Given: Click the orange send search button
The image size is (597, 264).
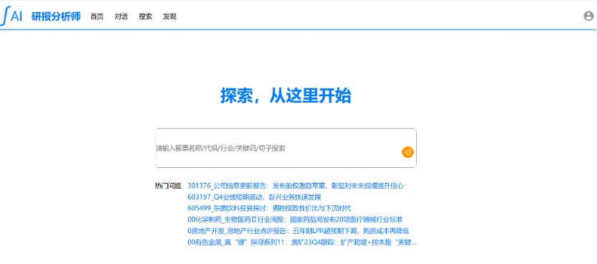Looking at the screenshot, I should coord(408,152).
